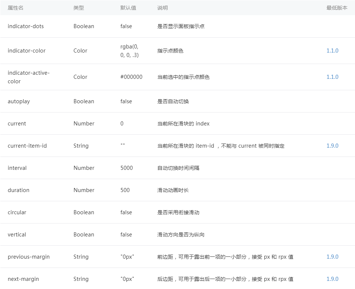The height and width of the screenshot is (289, 355).
Task: Open the 1.1.0 version link for indicator-color
Action: pyautogui.click(x=332, y=51)
